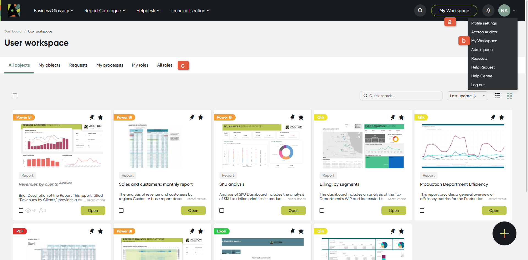Check the Sales and customers card checkbox
The width and height of the screenshot is (528, 260).
click(121, 210)
